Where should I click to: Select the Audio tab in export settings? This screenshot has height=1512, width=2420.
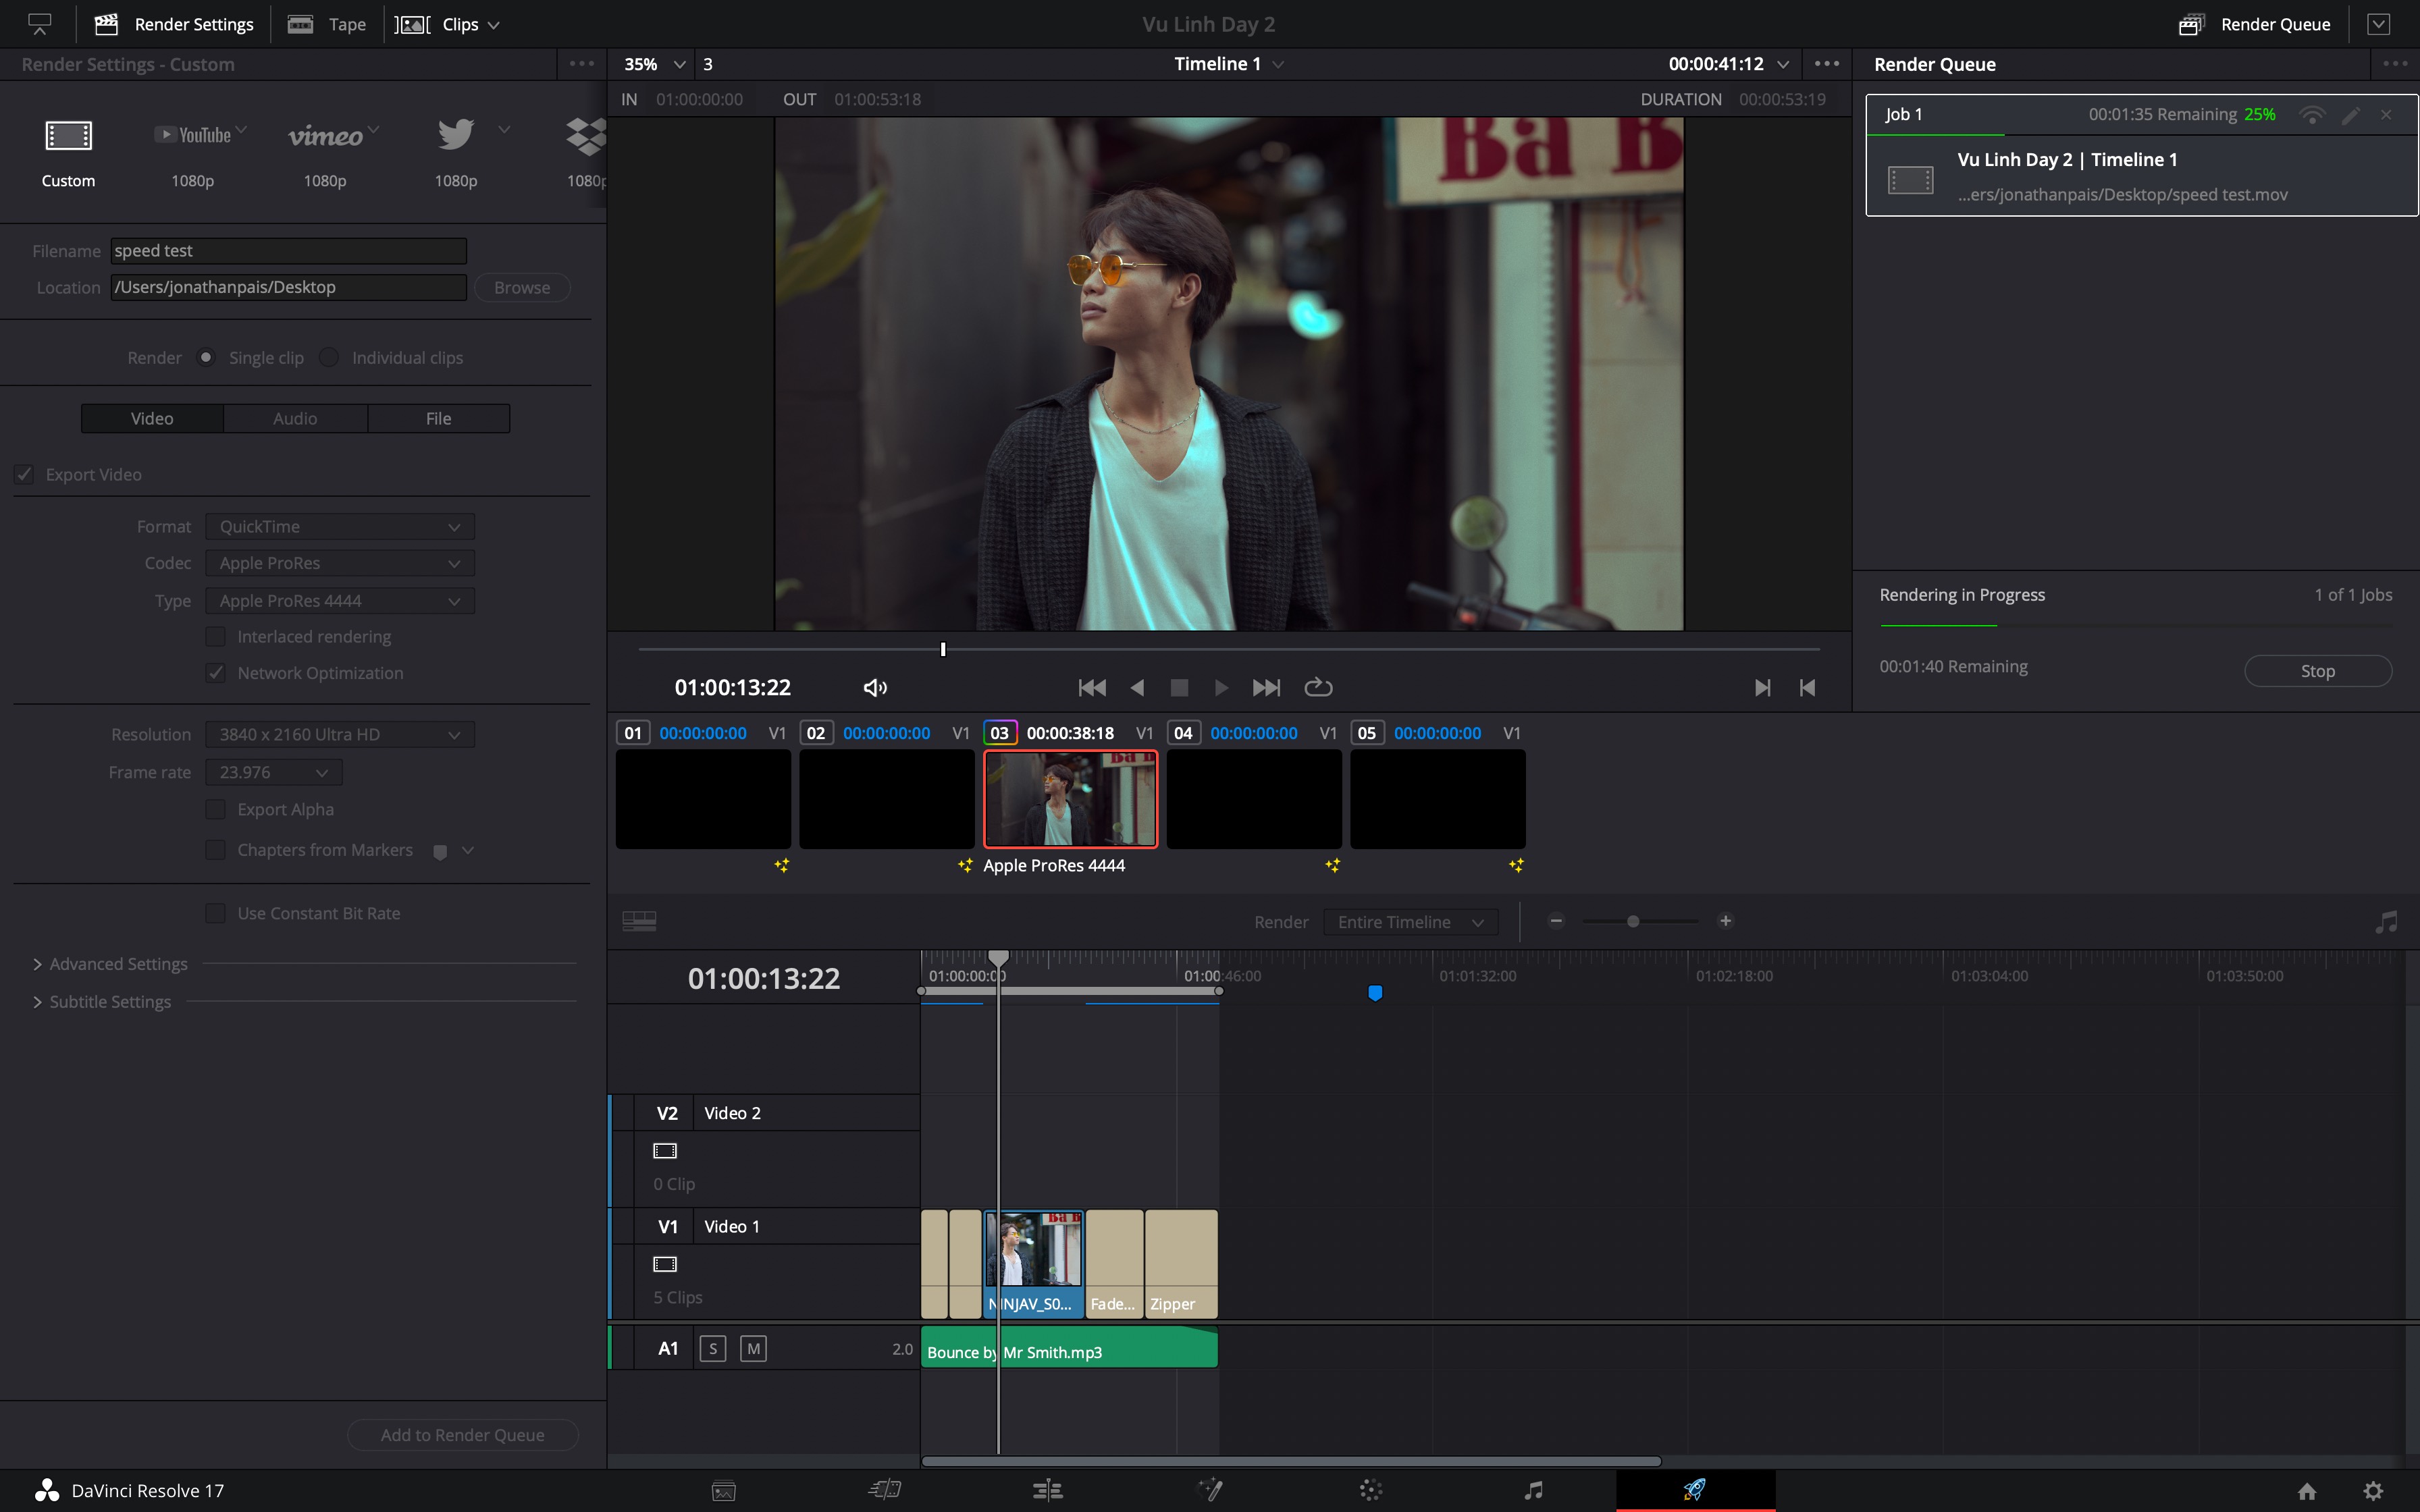[294, 416]
